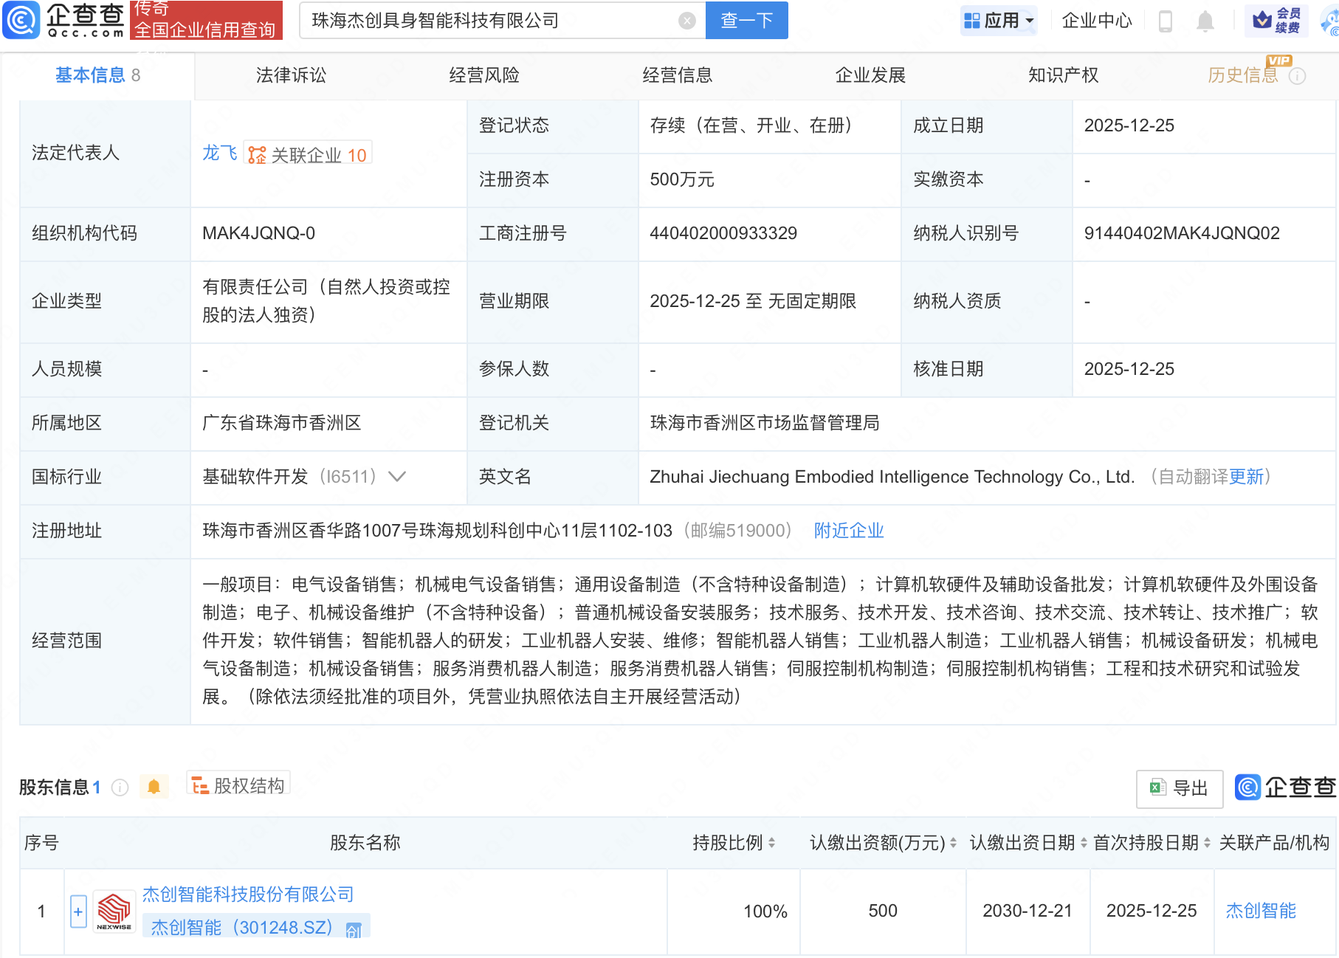The width and height of the screenshot is (1339, 958).
Task: Clear the search box with the x icon
Action: (x=688, y=21)
